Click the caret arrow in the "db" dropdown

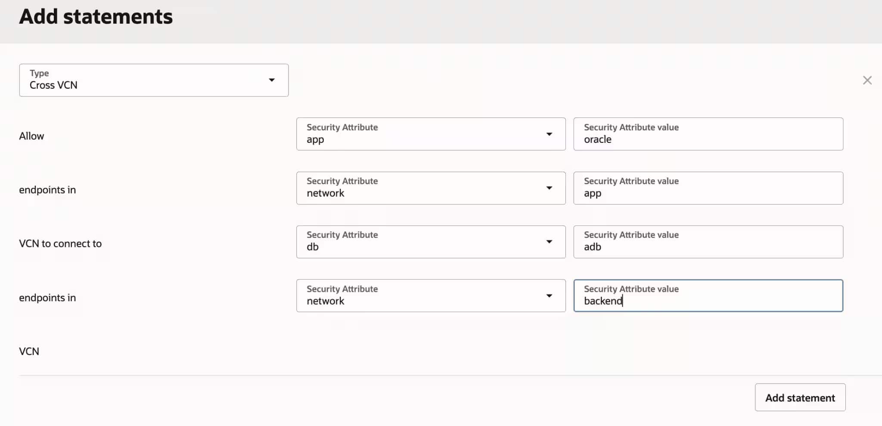549,242
